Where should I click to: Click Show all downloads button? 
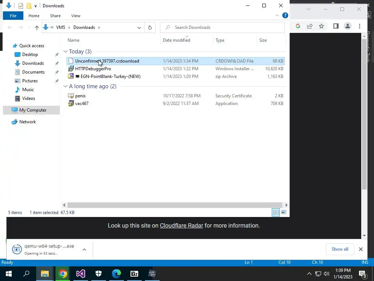coord(340,249)
